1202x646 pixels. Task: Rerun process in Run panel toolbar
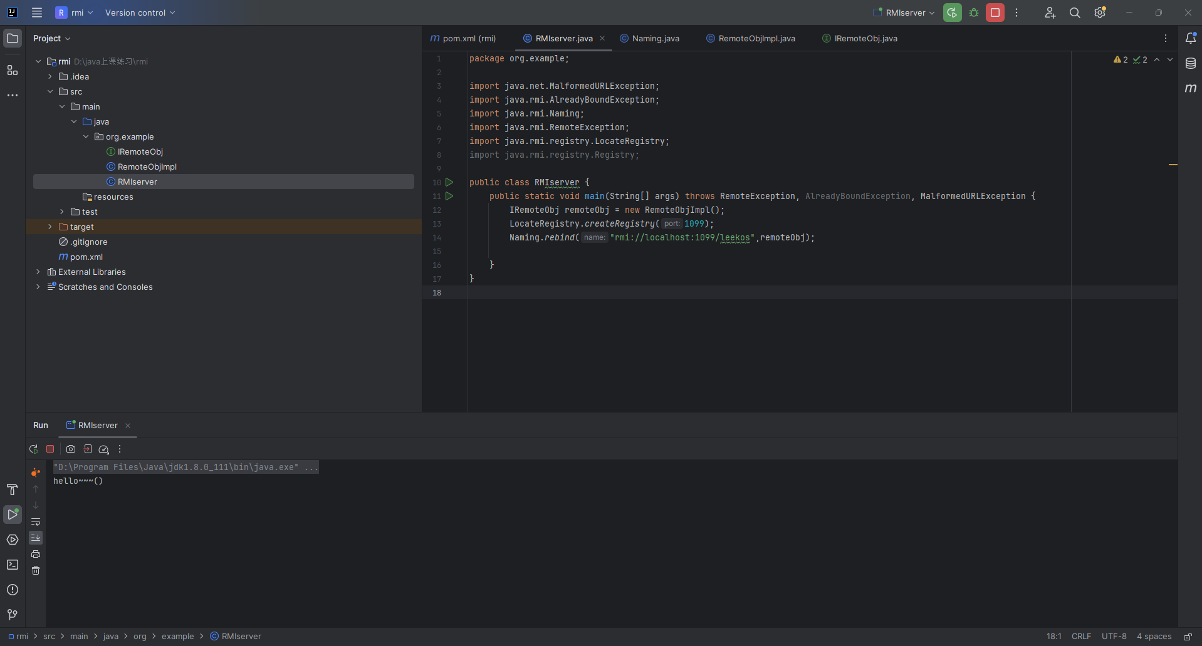coord(34,449)
